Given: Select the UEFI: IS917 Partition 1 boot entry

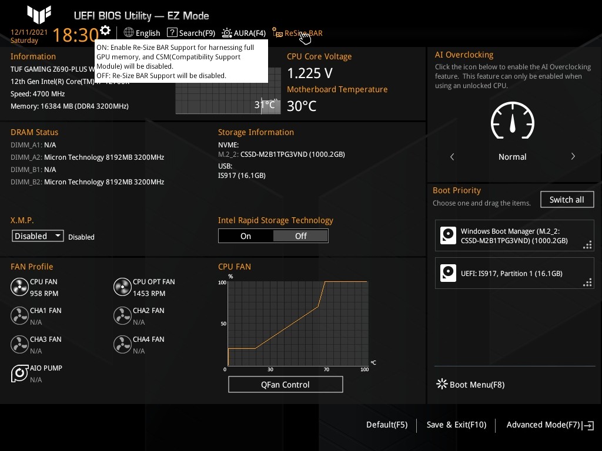Looking at the screenshot, I should tap(514, 273).
